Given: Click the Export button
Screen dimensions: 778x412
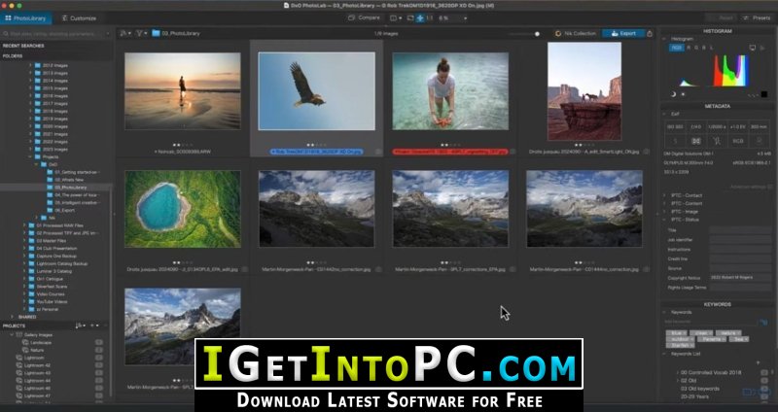Looking at the screenshot, I should coord(623,33).
